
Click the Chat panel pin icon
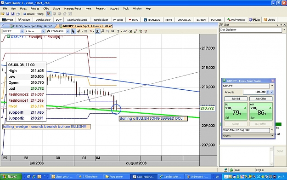tap(281, 25)
